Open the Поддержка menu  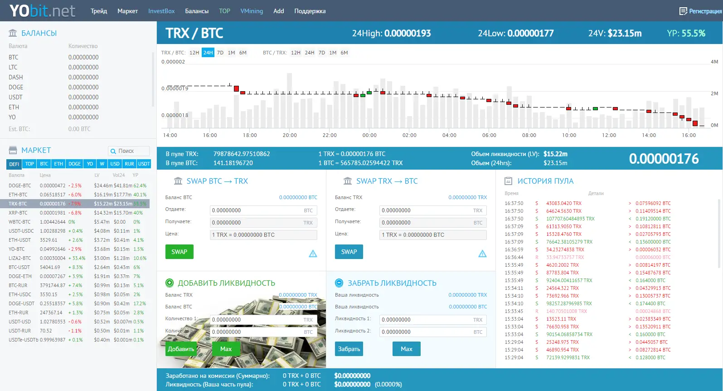[x=310, y=11]
